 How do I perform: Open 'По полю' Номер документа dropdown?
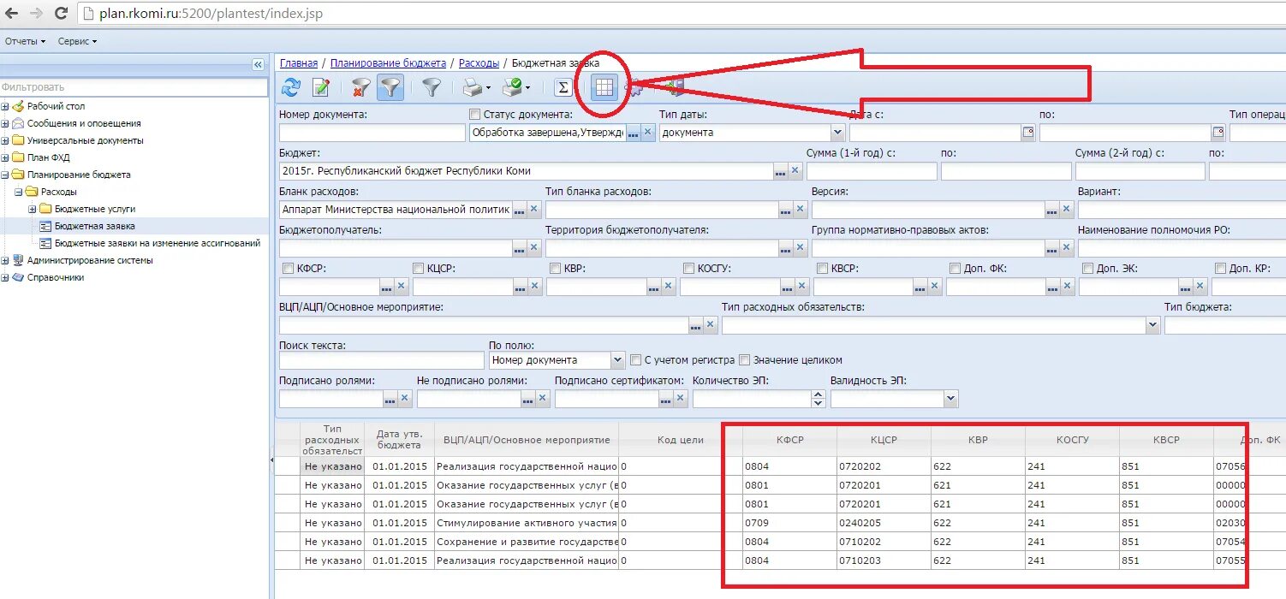[617, 360]
